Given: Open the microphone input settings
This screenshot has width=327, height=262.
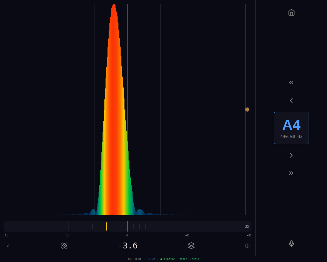Looking at the screenshot, I should (291, 244).
